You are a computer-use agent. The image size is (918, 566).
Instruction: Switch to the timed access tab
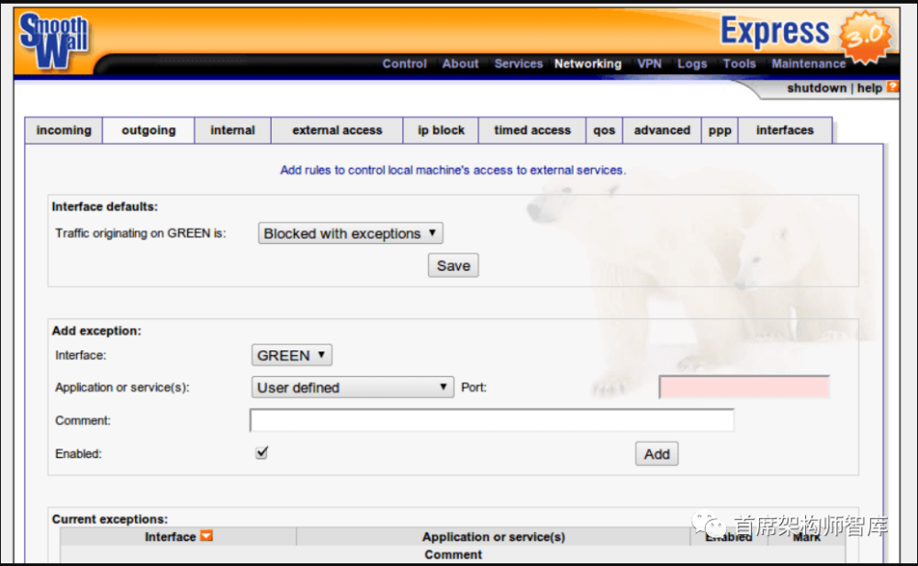[532, 130]
